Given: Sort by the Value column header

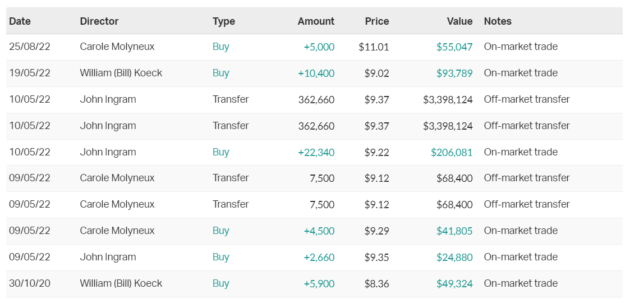Looking at the screenshot, I should [x=459, y=21].
